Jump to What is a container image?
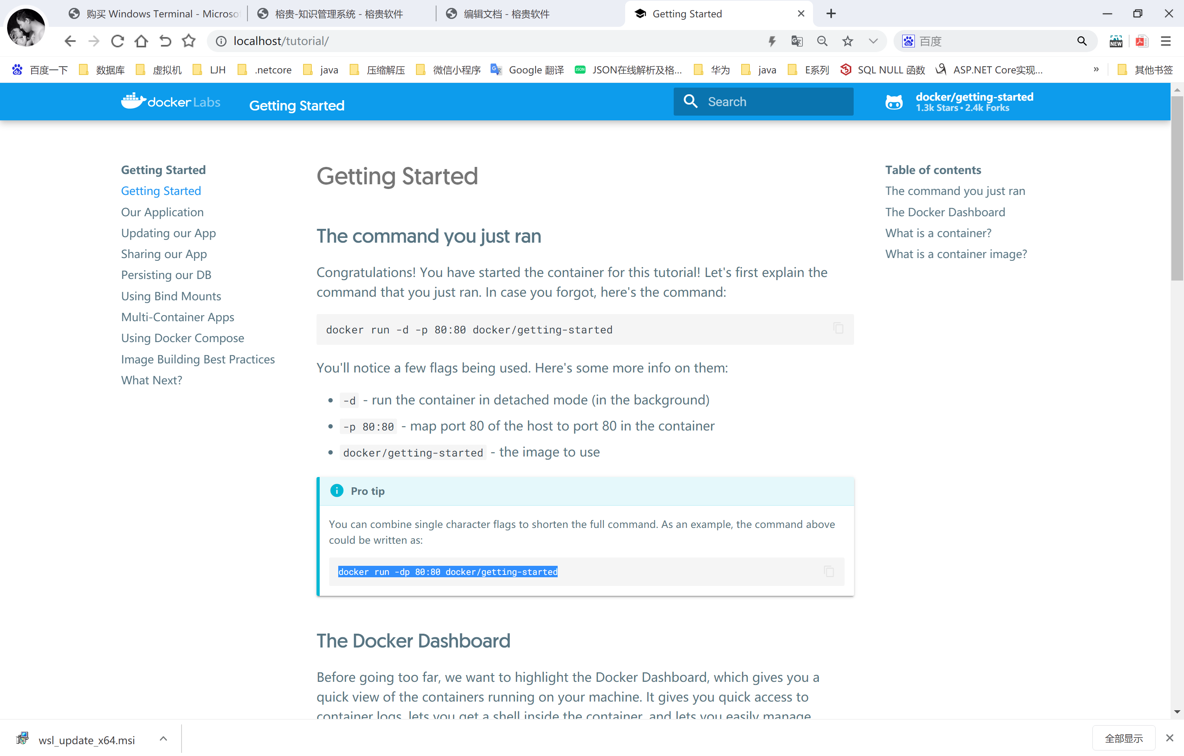 pyautogui.click(x=956, y=254)
